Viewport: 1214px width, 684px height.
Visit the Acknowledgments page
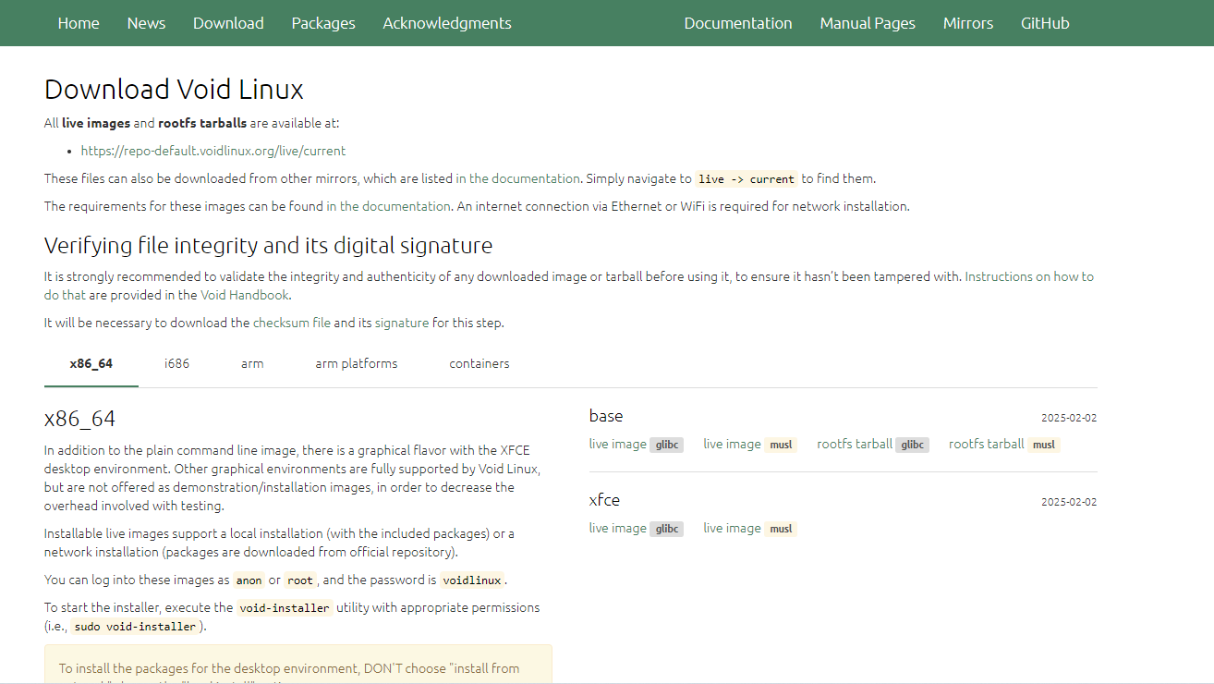pyautogui.click(x=447, y=23)
